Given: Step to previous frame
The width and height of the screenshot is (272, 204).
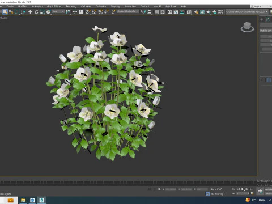Looking at the screenshot, I should 238,189.
